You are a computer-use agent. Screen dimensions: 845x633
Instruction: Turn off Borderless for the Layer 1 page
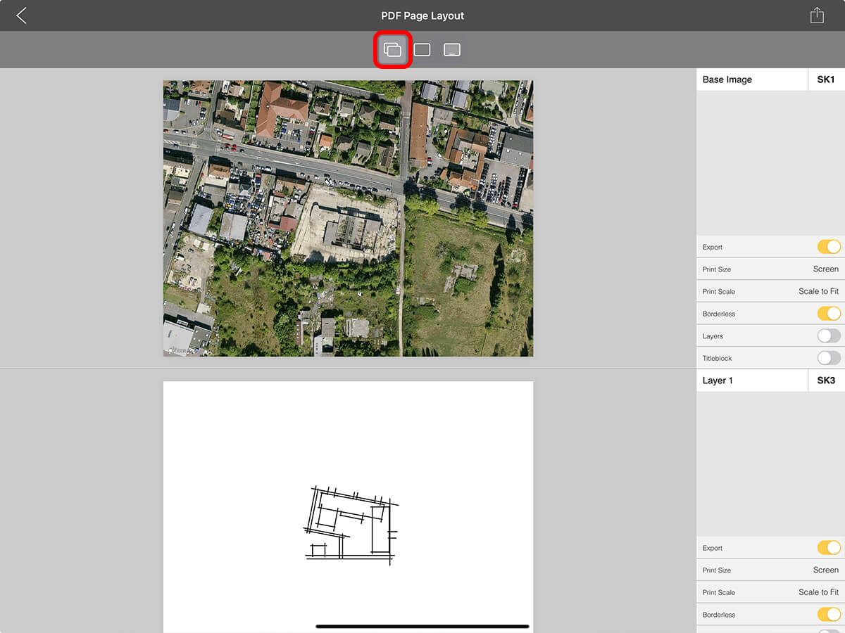coord(828,615)
